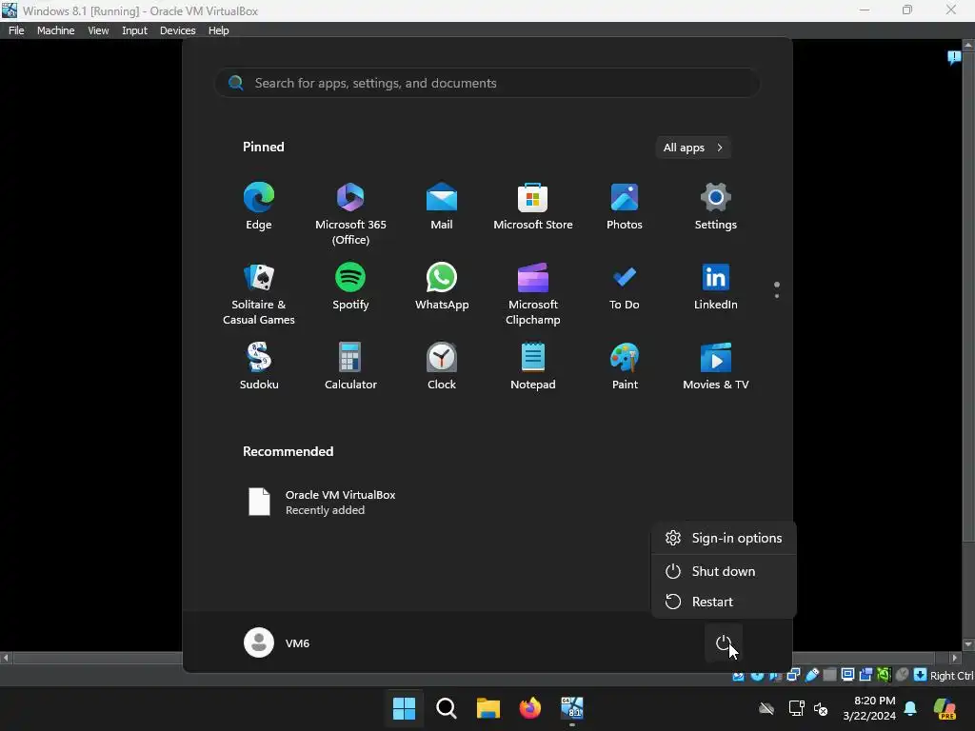This screenshot has height=731, width=975.
Task: Open the notification bell
Action: [x=910, y=708]
